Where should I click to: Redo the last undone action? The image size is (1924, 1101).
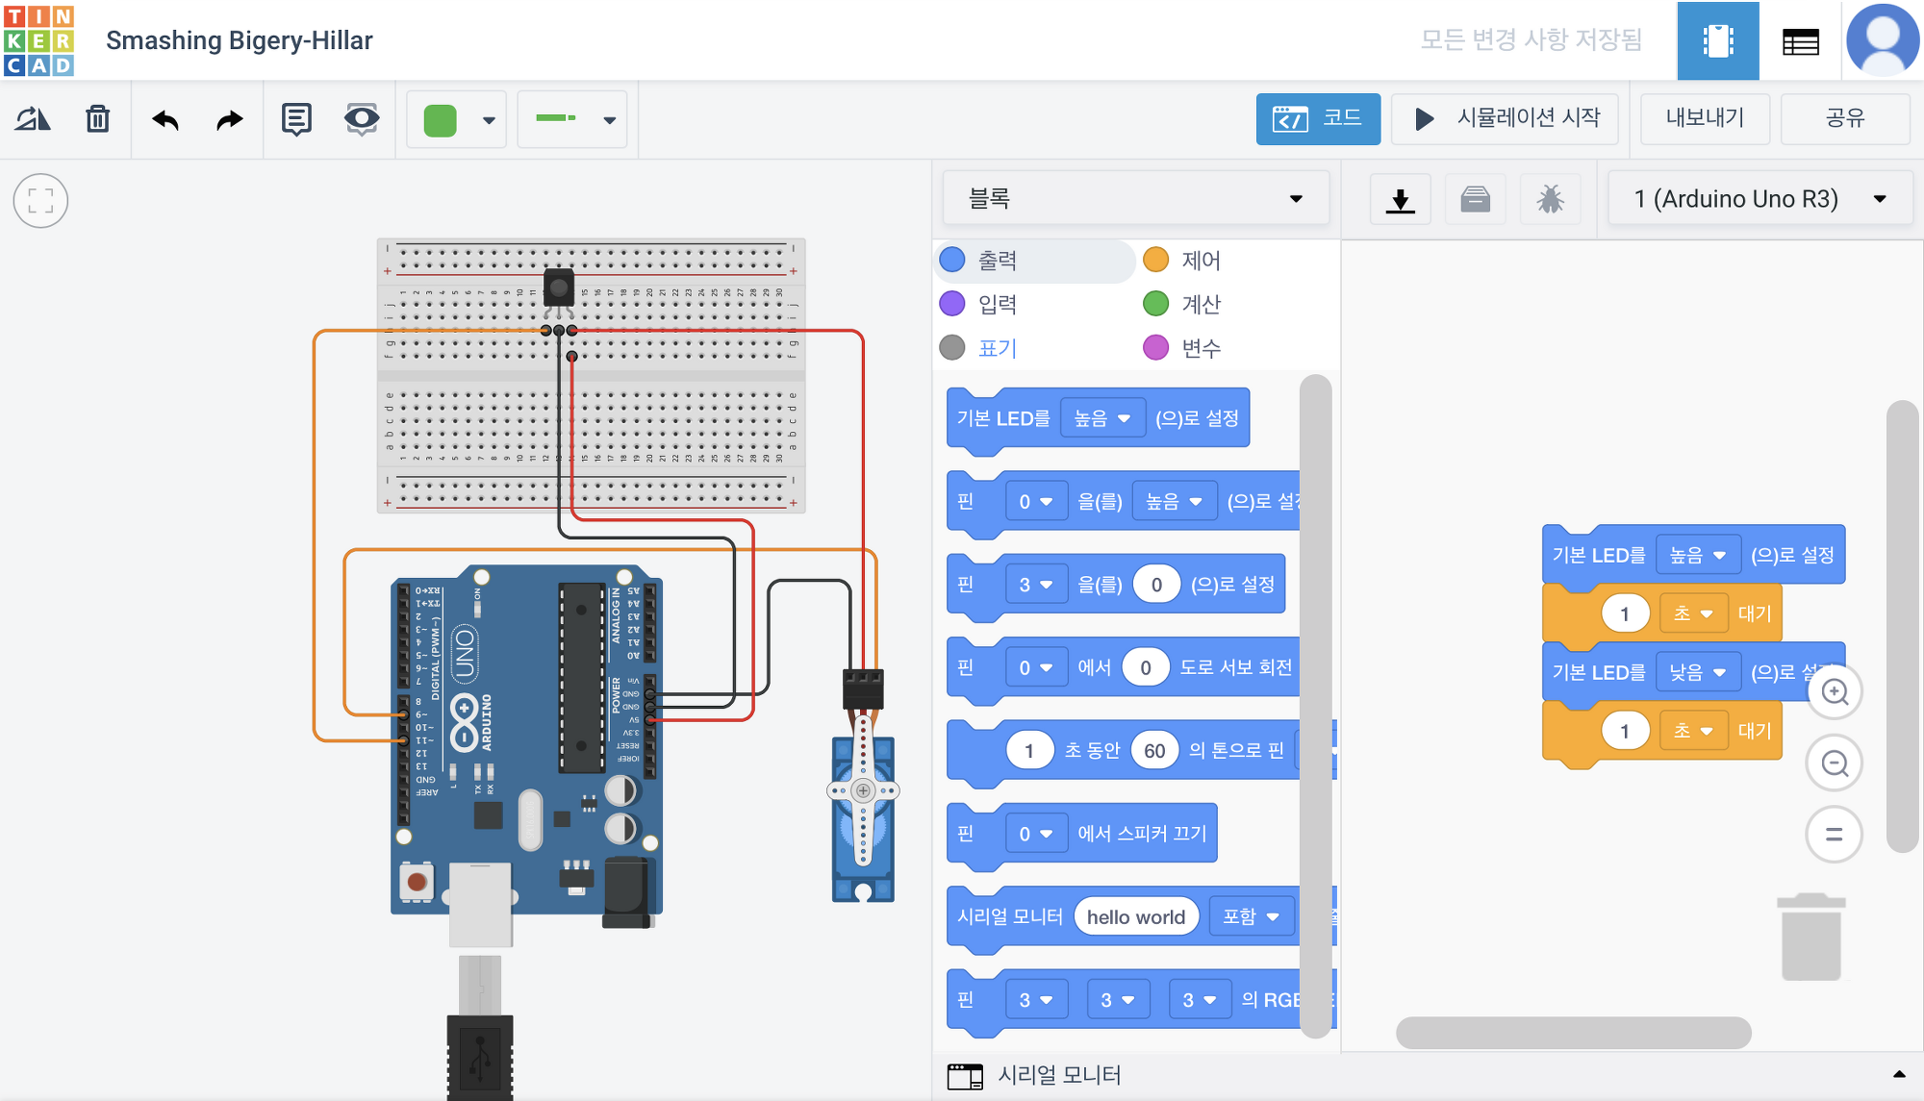click(x=229, y=119)
